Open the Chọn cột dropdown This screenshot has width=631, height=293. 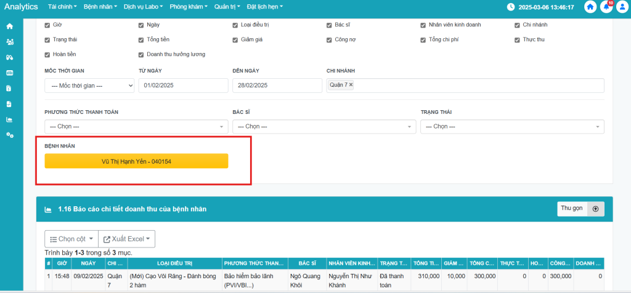(x=71, y=239)
